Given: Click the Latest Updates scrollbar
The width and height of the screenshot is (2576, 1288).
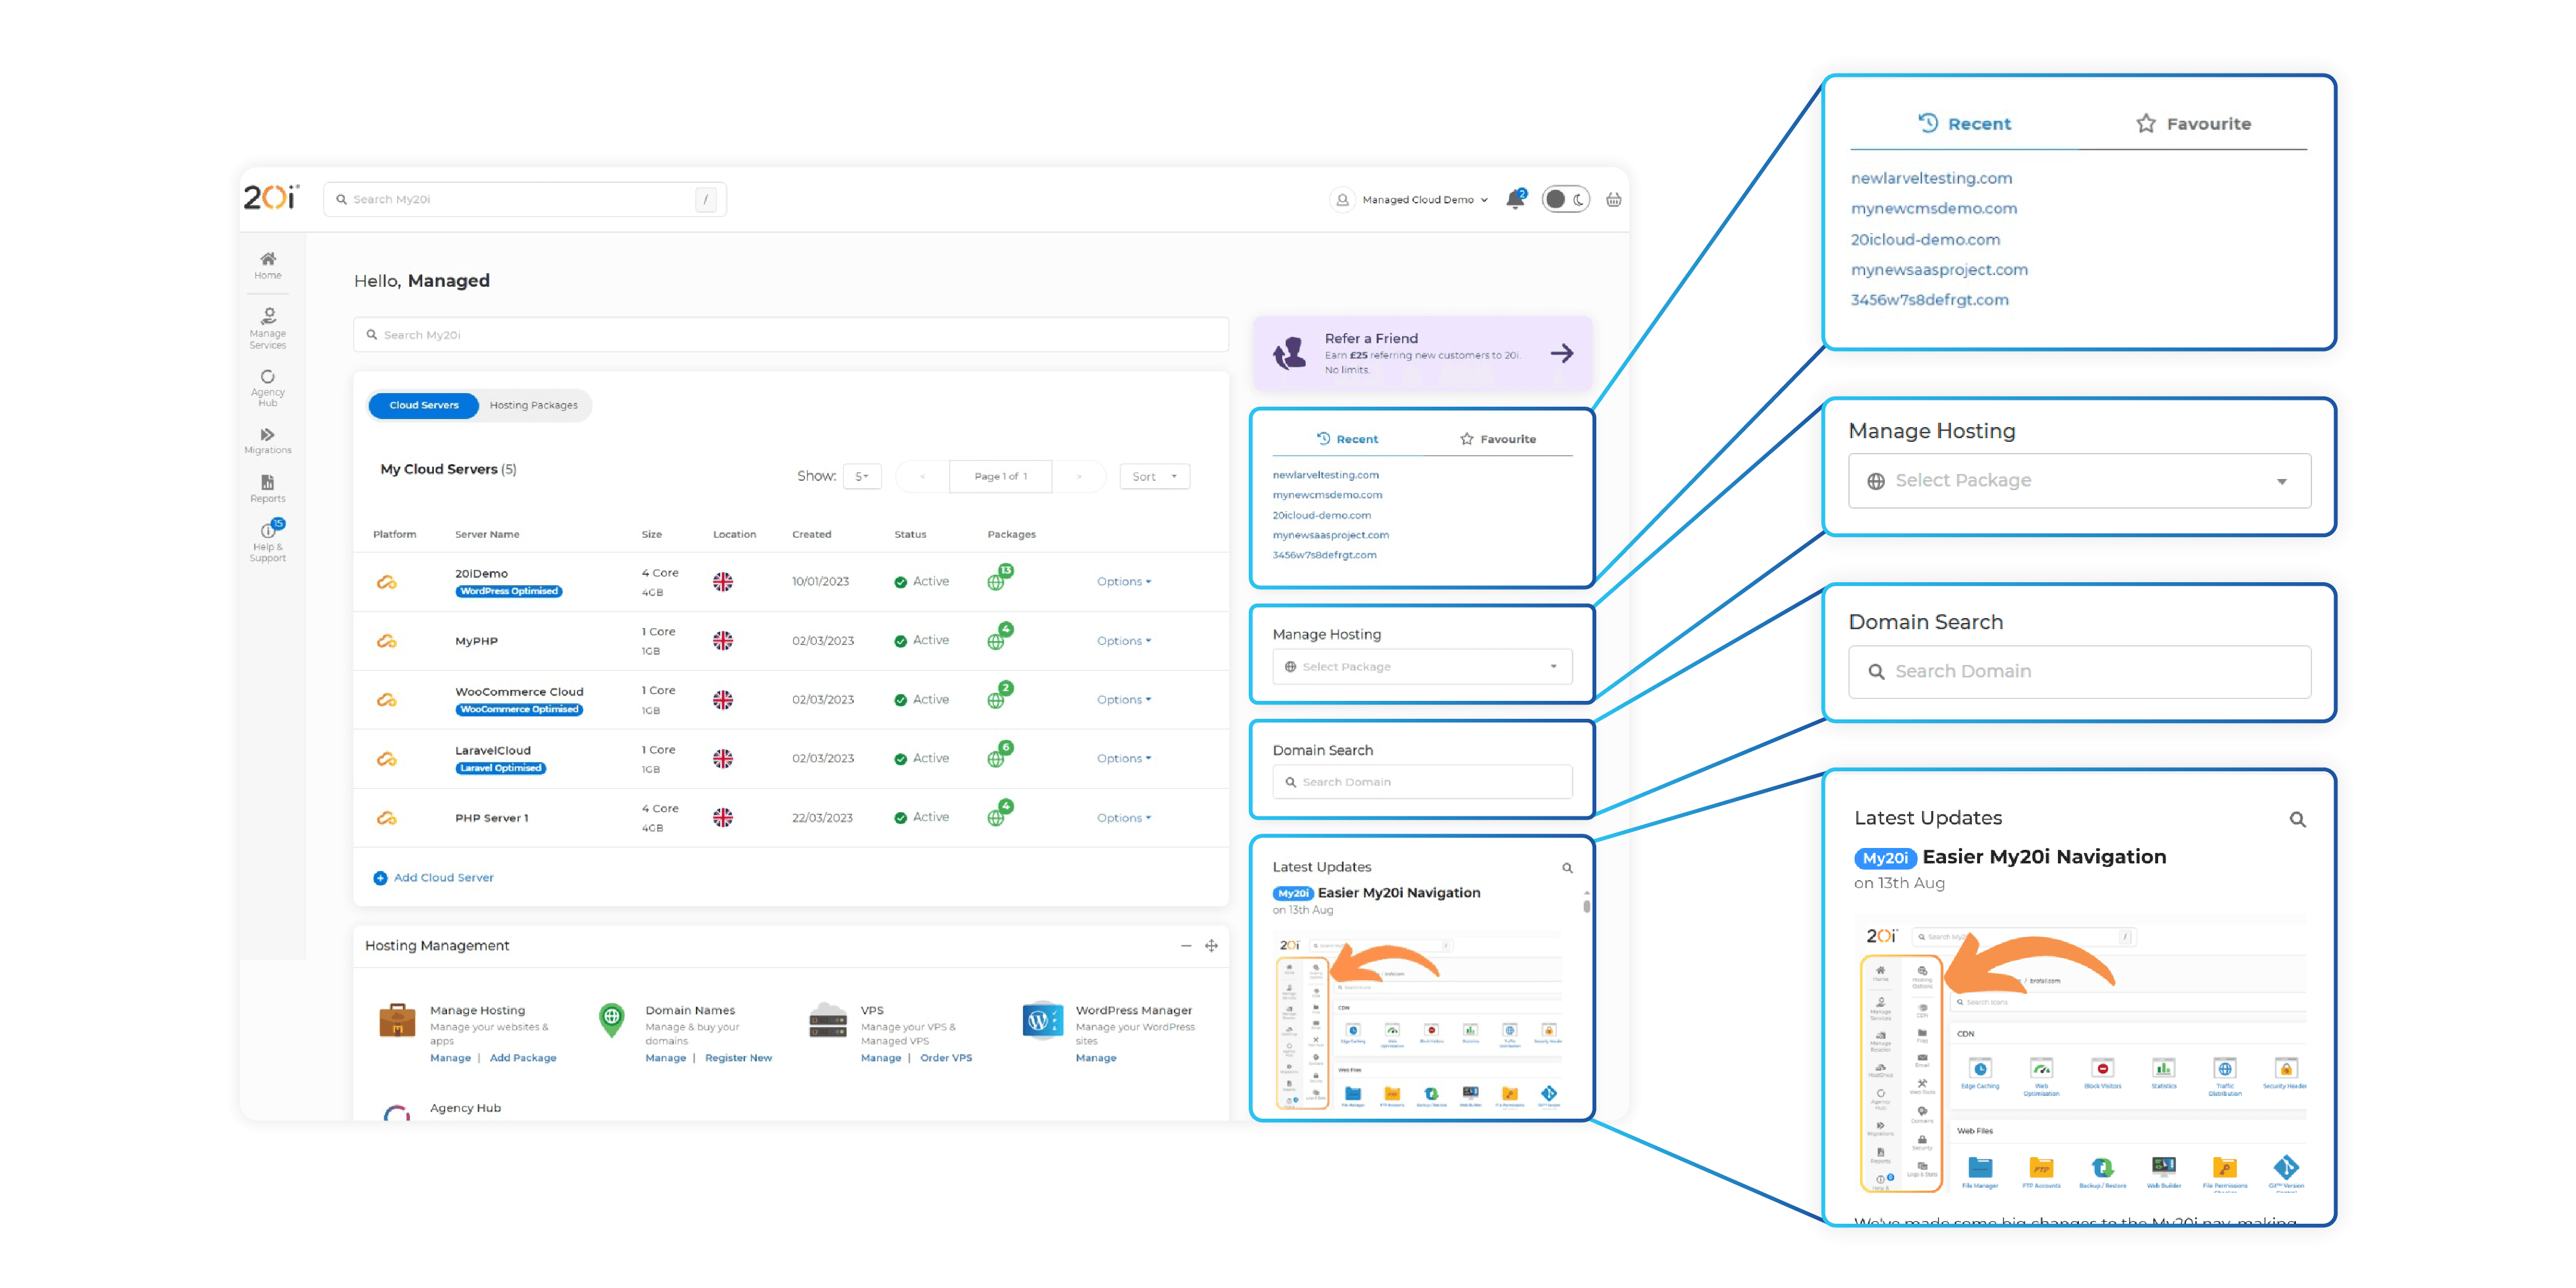Looking at the screenshot, I should coord(1586,906).
